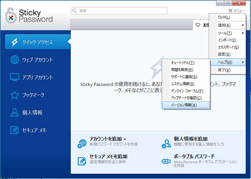Click the ポータブル パスワード link text

click(194, 156)
